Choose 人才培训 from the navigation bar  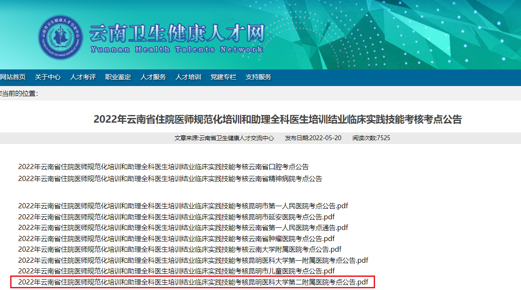(x=188, y=77)
